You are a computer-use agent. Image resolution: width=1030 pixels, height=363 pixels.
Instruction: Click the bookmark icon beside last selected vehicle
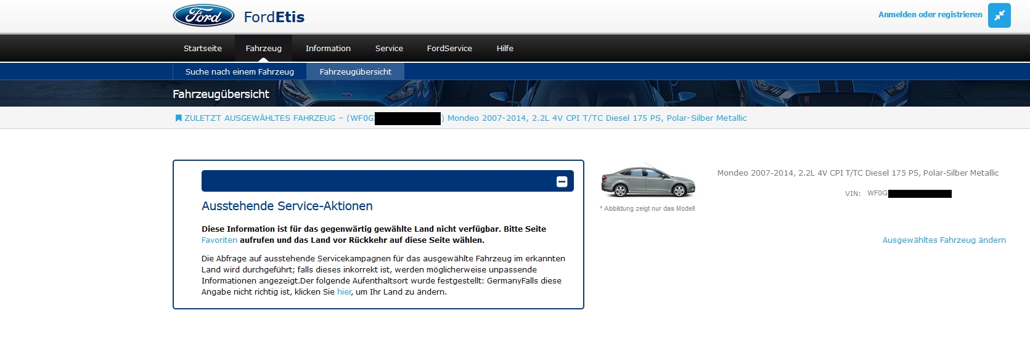[x=178, y=118]
